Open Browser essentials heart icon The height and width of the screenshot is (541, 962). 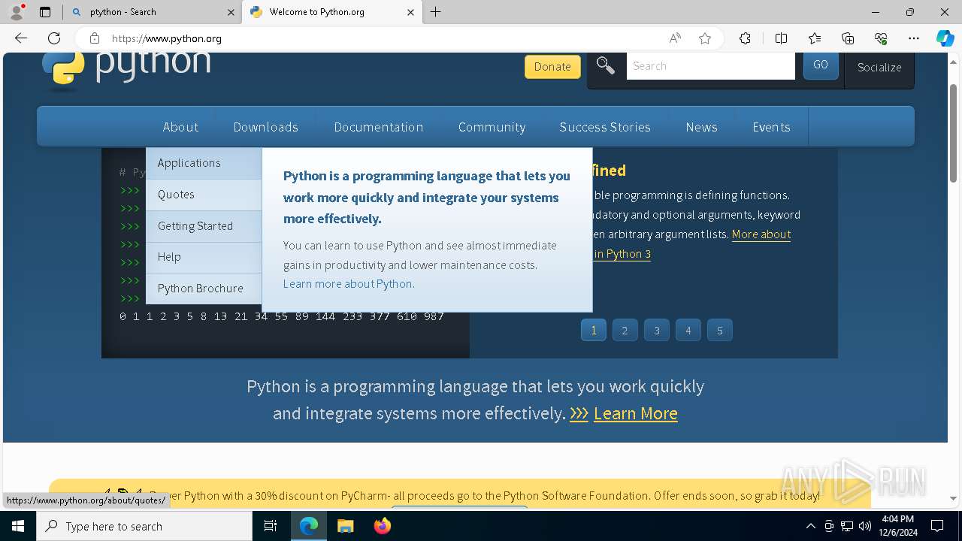click(881, 38)
